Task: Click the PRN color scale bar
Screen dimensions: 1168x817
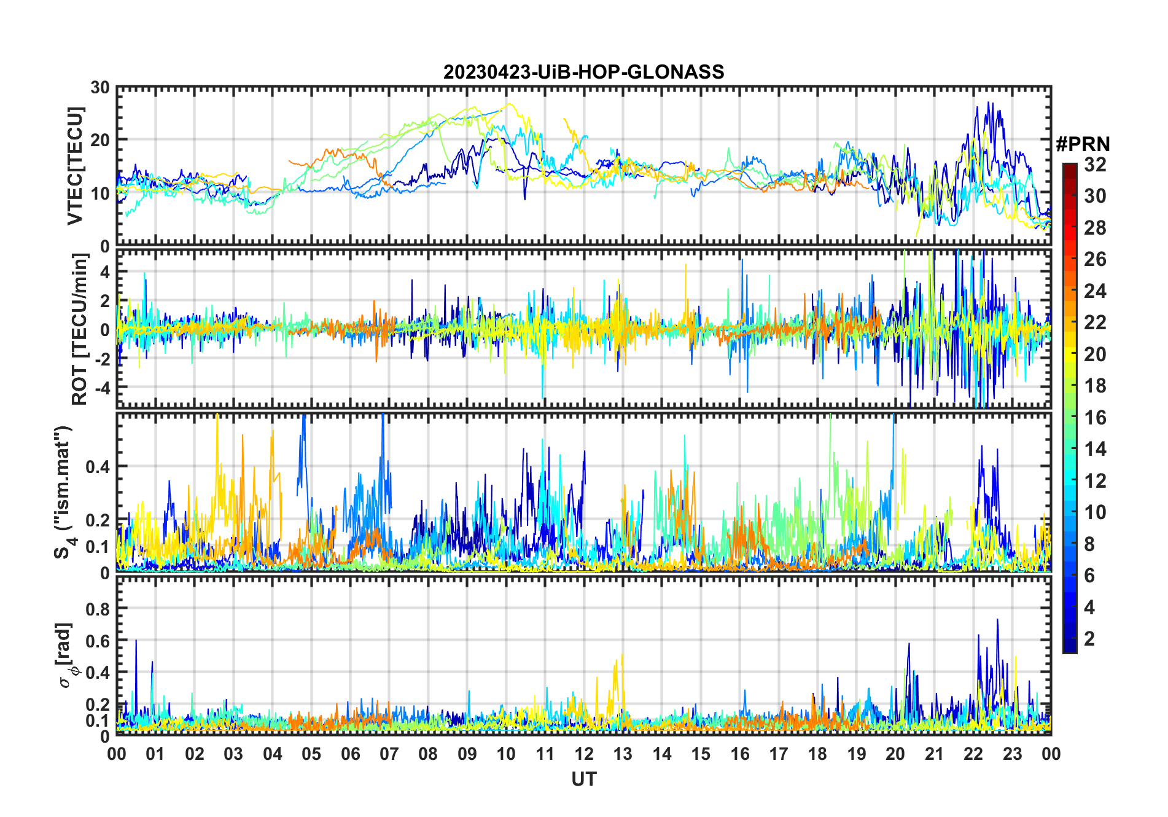Action: pyautogui.click(x=1070, y=408)
